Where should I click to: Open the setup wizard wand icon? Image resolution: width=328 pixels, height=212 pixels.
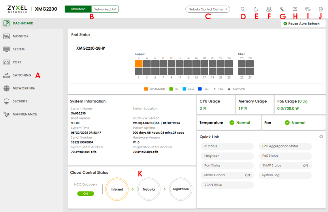[x=282, y=9]
